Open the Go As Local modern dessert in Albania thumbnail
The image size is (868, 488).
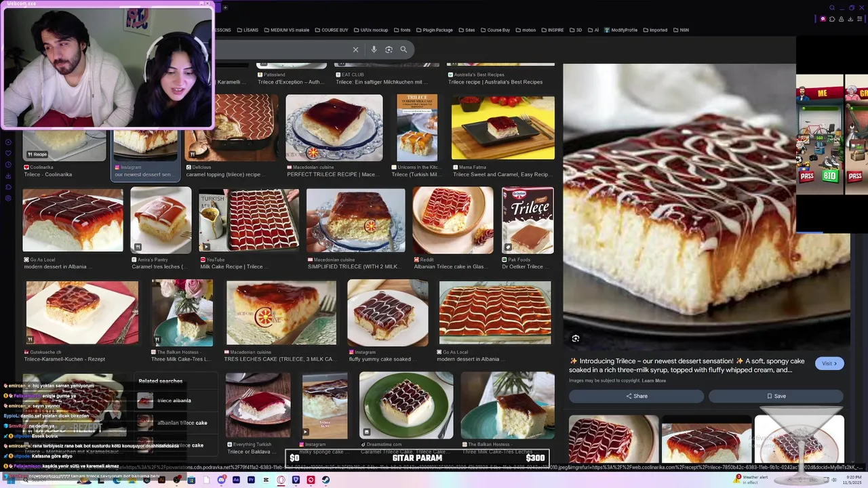[73, 221]
